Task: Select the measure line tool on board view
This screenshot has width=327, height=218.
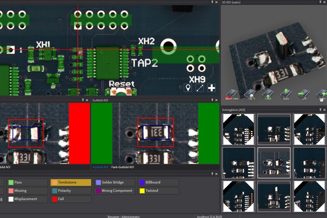Action: (200, 88)
